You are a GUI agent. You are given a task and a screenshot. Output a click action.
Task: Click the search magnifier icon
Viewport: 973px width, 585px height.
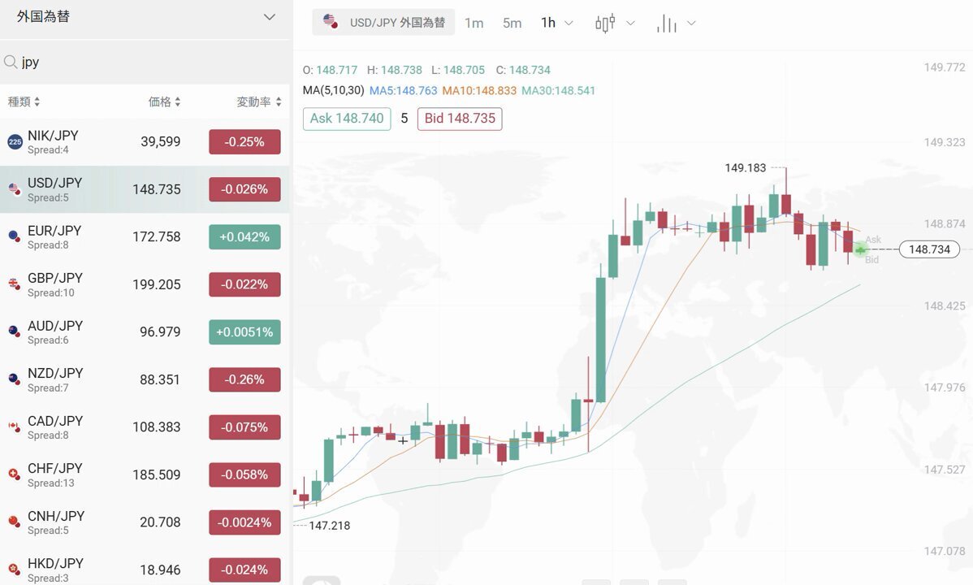click(x=11, y=62)
